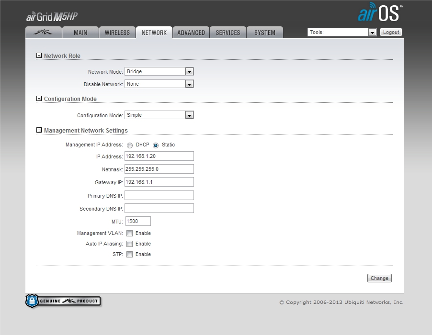Click the airOS logo

pos(380,12)
